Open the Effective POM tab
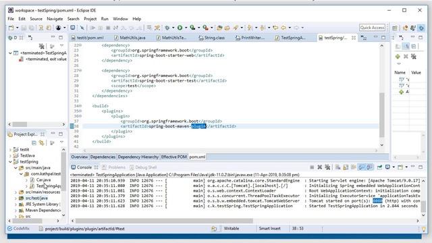Image resolution: width=432 pixels, height=243 pixels. click(x=174, y=157)
